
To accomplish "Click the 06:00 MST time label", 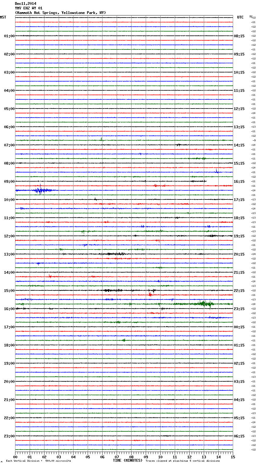I will [x=9, y=127].
